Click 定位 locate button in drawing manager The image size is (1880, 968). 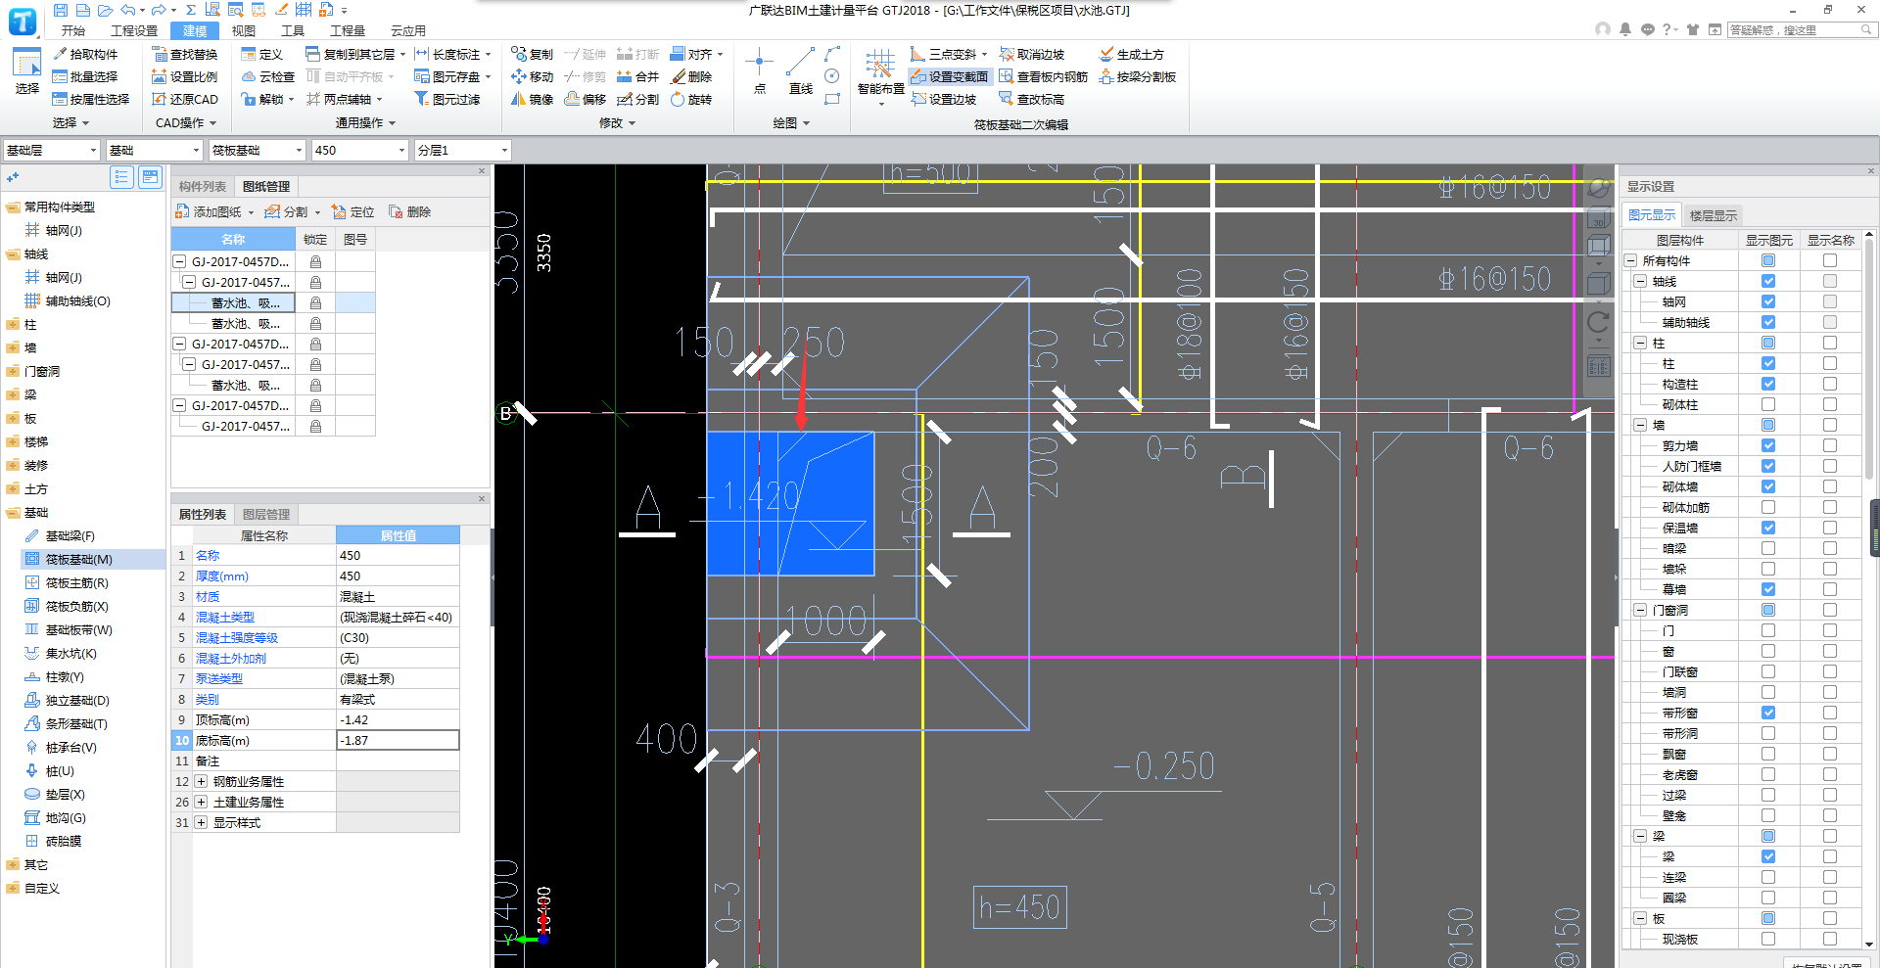point(353,211)
